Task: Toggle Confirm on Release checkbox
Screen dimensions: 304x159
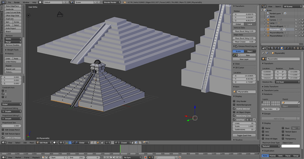Action: (3, 137)
